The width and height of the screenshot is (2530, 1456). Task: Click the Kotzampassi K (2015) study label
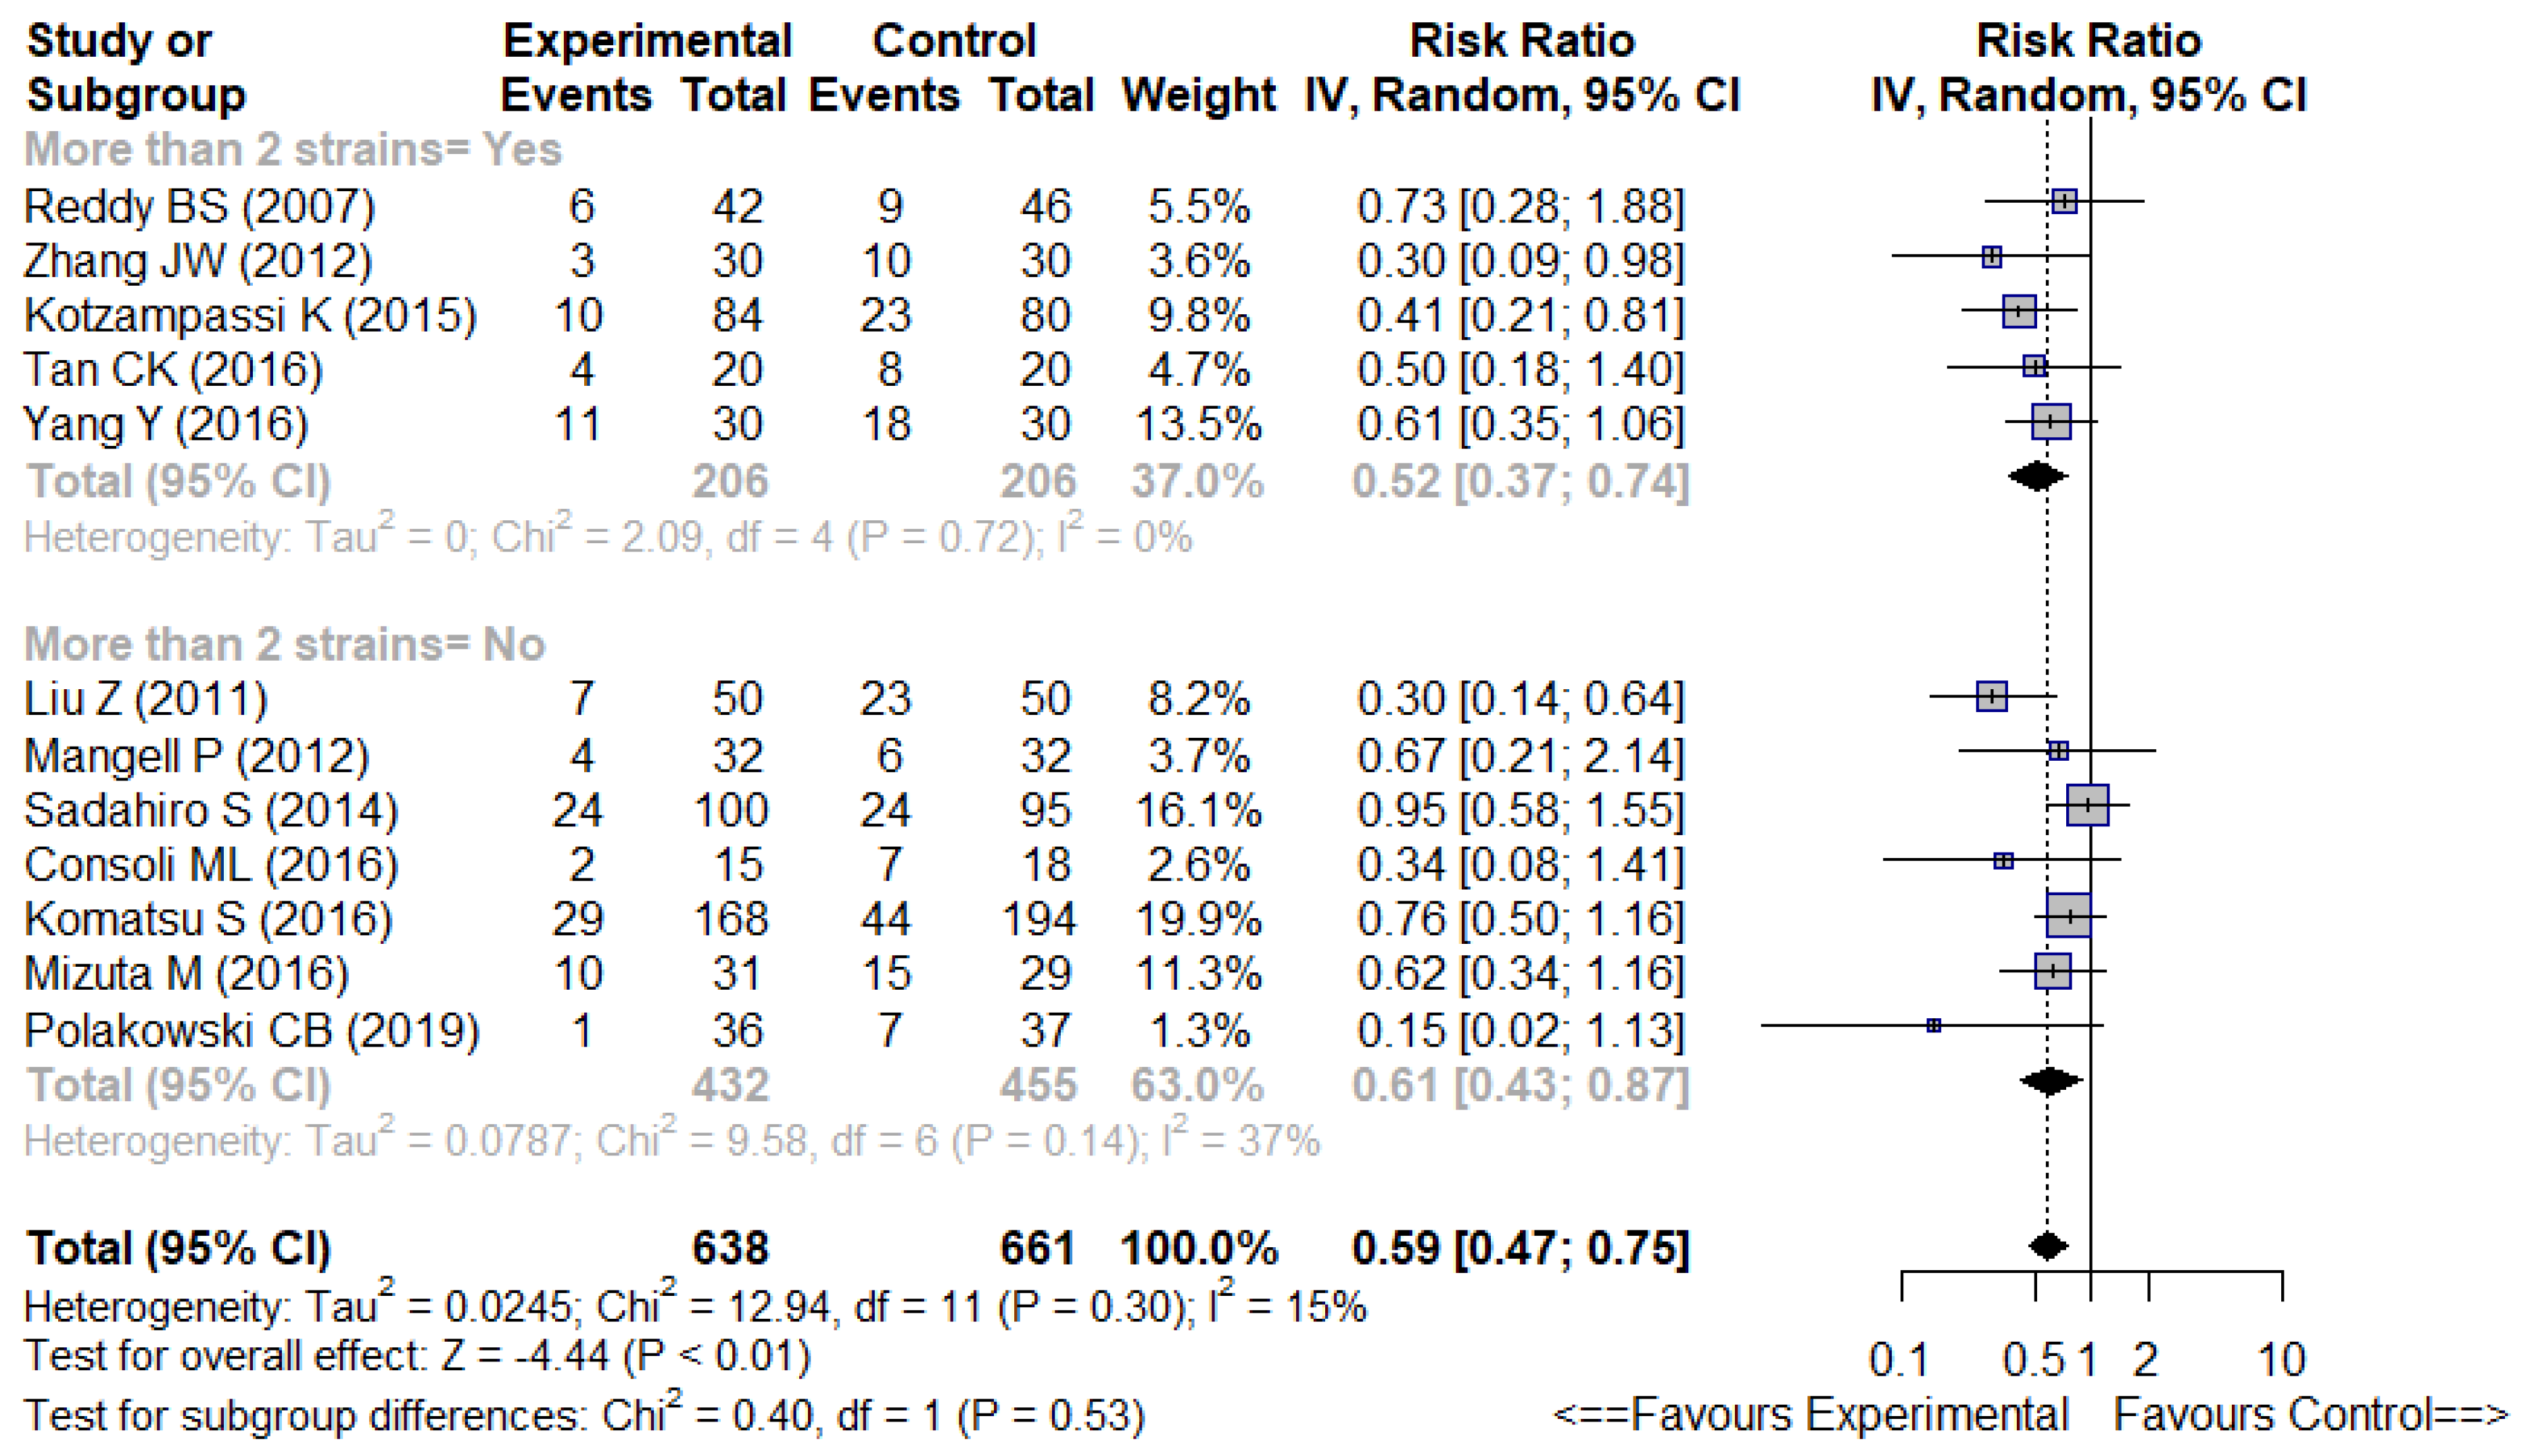(250, 315)
